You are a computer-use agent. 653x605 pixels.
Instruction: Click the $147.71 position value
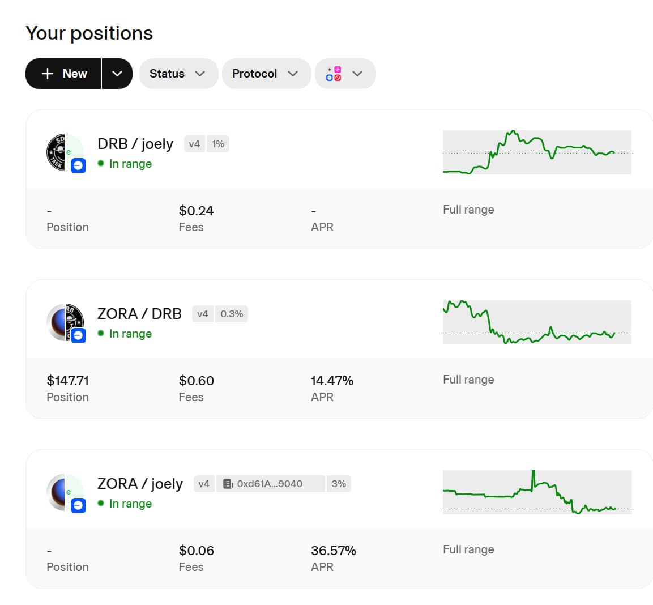[x=67, y=381]
